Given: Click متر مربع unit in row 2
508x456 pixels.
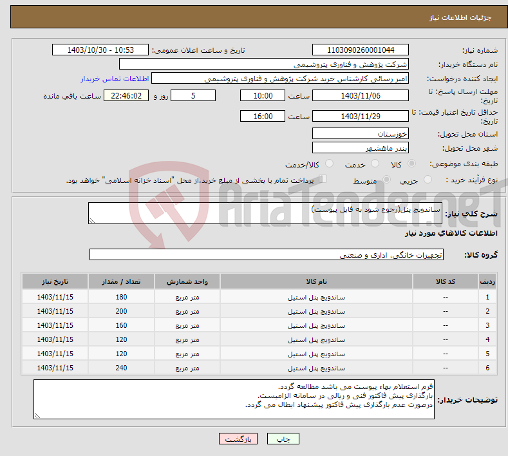Looking at the screenshot, I should (x=187, y=312).
